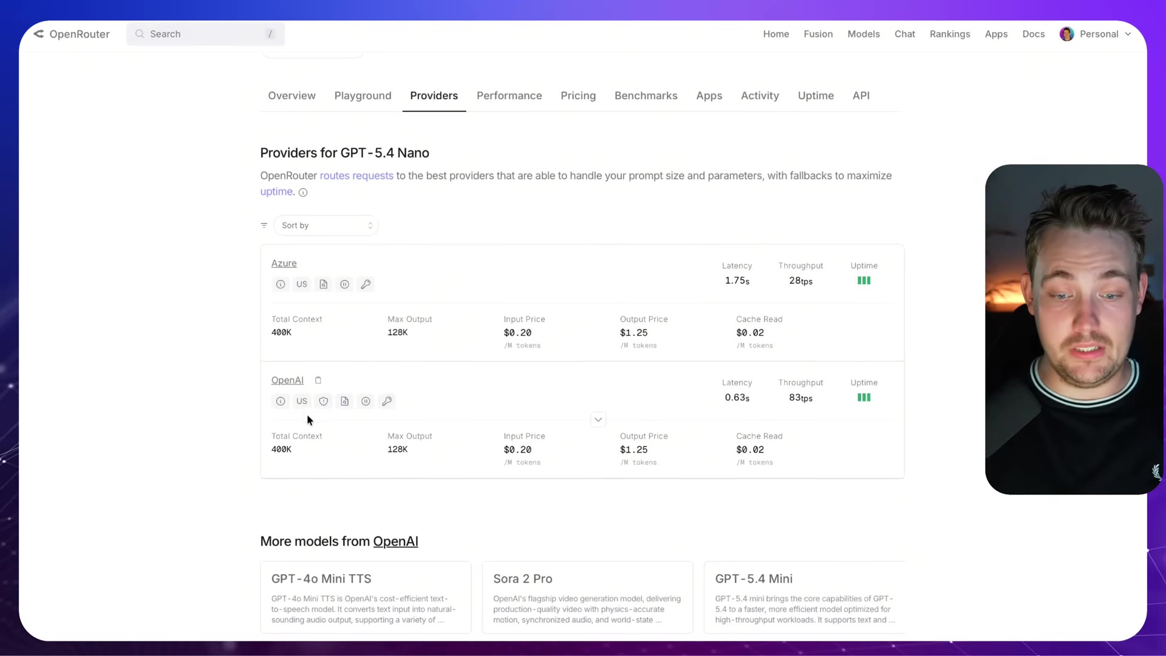Open the GPT-4o Mini TTS model card
The height and width of the screenshot is (656, 1166).
click(366, 598)
